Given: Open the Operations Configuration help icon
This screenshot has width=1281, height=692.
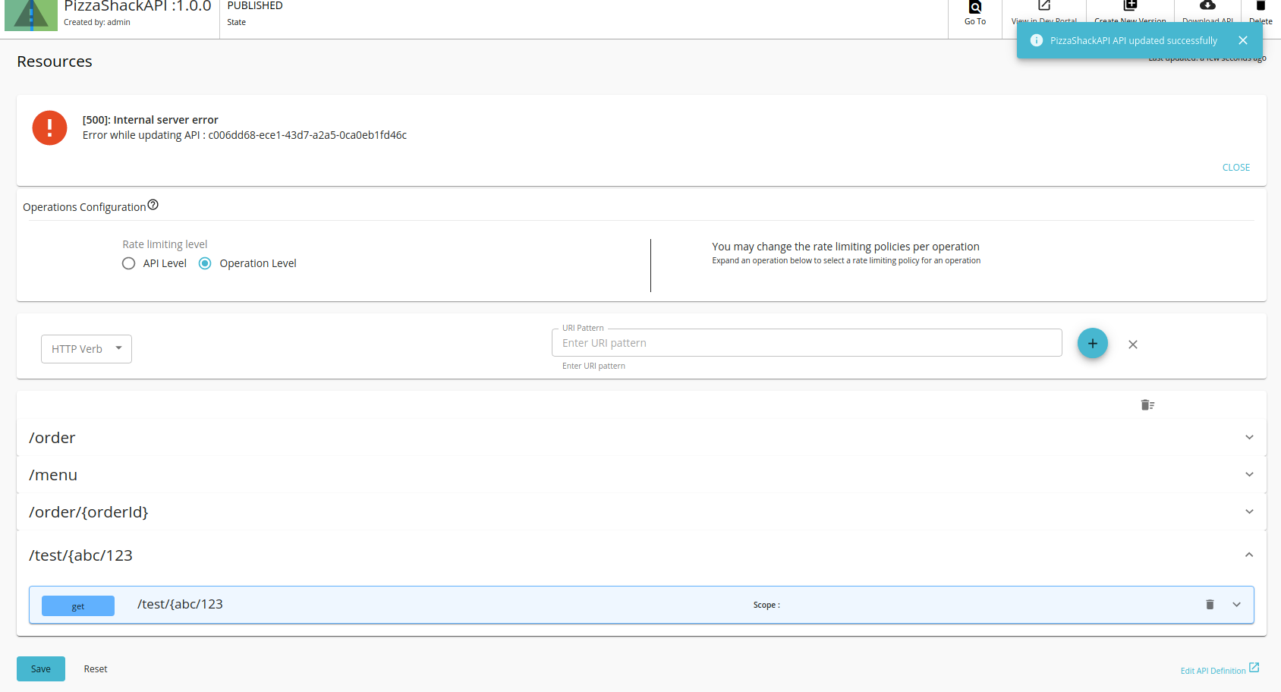Looking at the screenshot, I should point(153,204).
